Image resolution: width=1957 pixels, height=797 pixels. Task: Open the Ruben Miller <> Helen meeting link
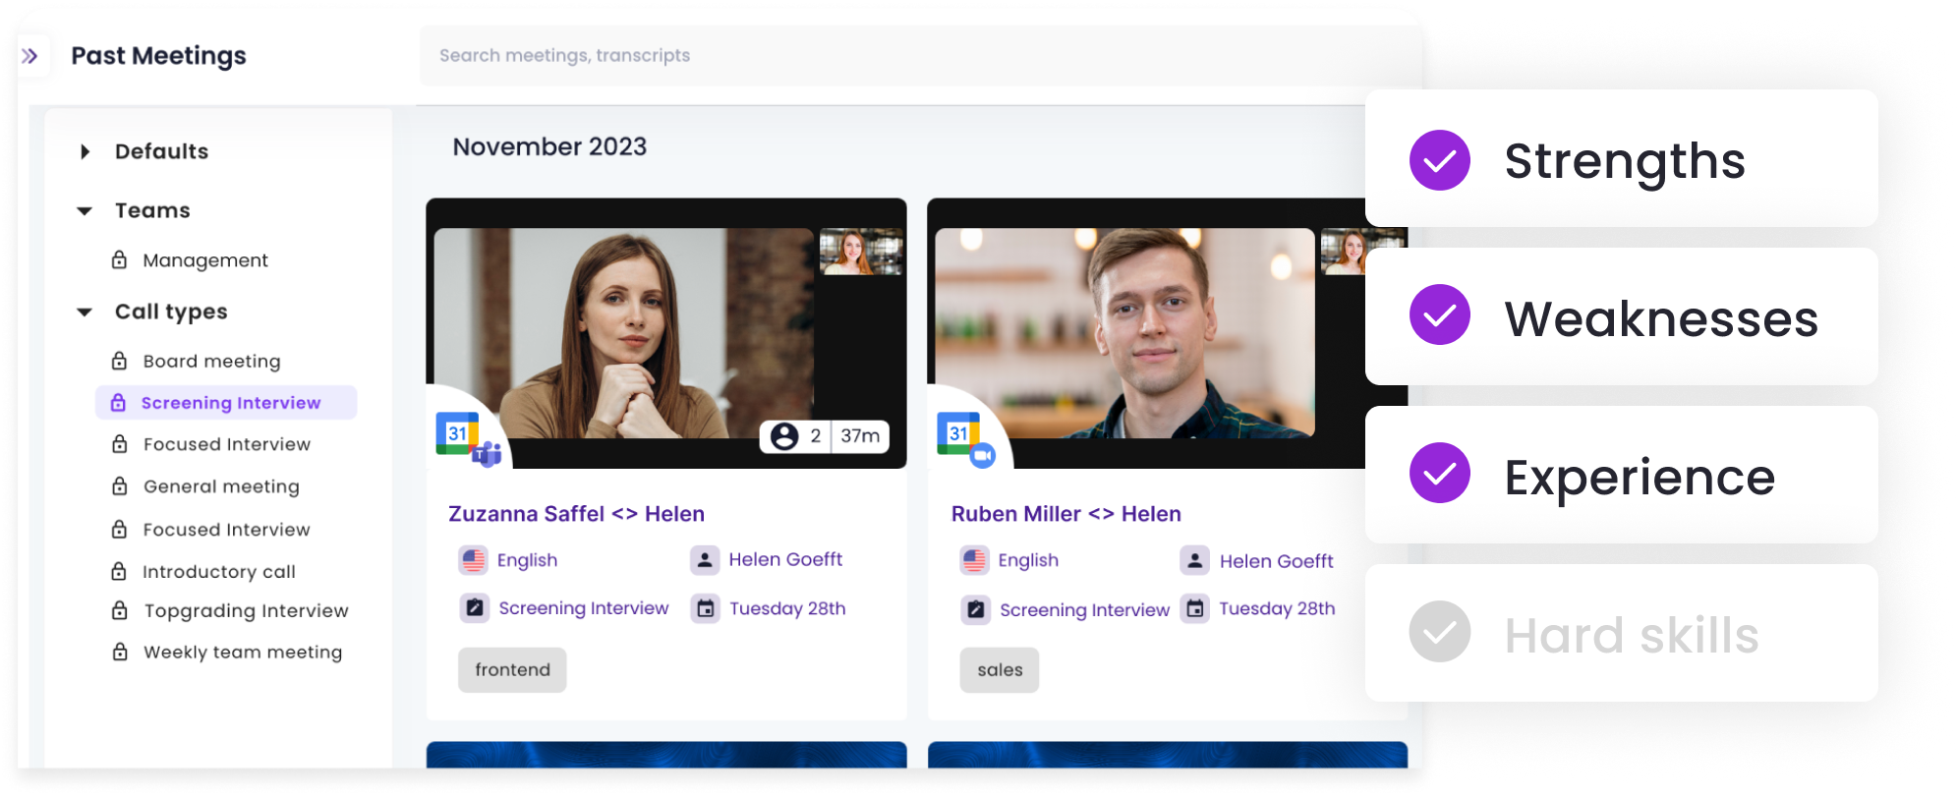point(1065,514)
